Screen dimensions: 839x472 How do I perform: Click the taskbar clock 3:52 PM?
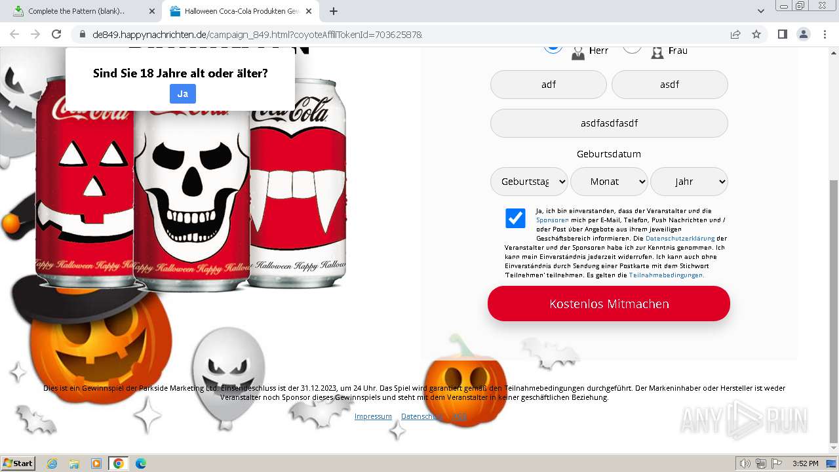(805, 463)
